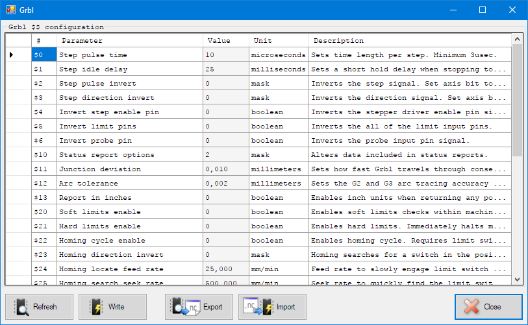Click the Export nc file icon
Screen dimensions: 528x325
coord(187,307)
